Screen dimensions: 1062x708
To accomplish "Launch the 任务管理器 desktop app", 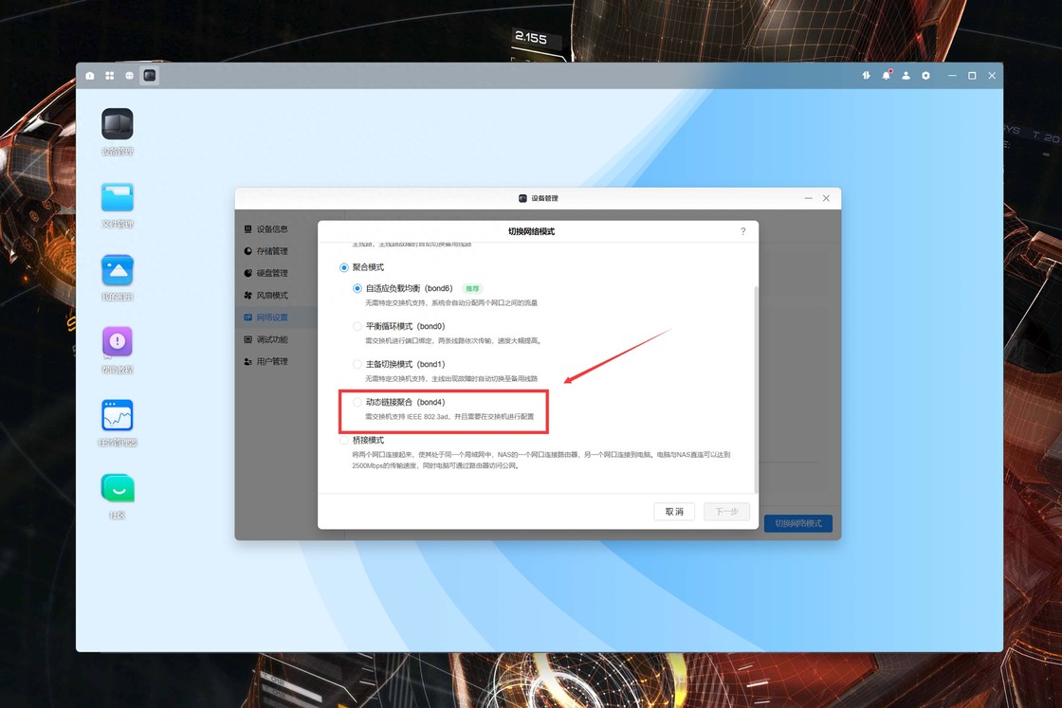I will [x=118, y=415].
